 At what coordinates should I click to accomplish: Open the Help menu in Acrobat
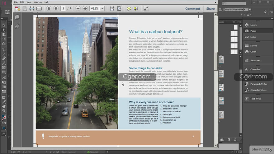coord(47,2)
